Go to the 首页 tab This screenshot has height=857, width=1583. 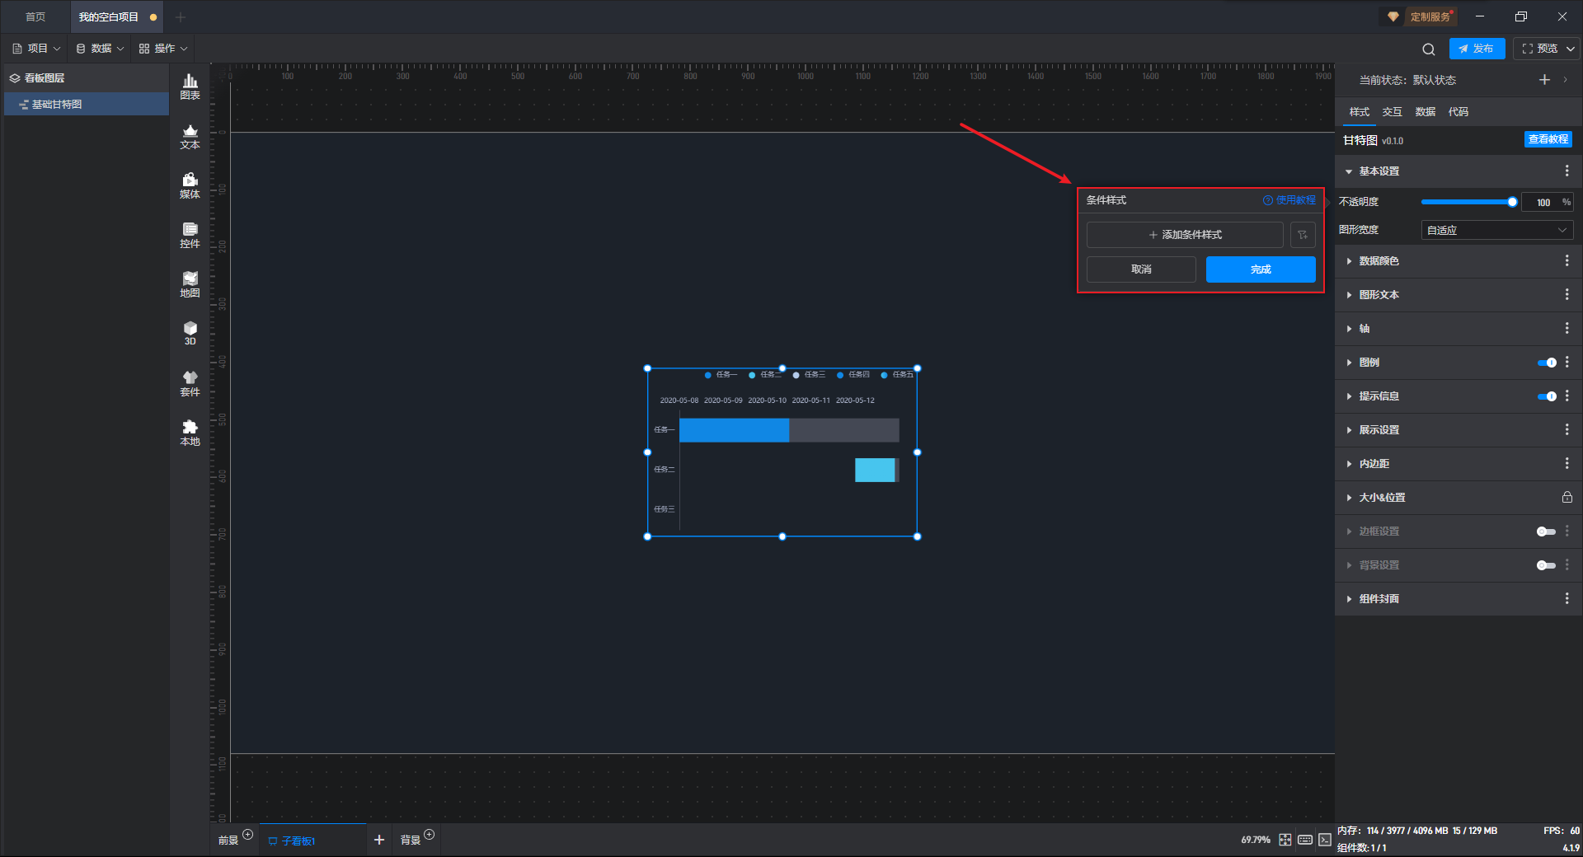point(35,16)
